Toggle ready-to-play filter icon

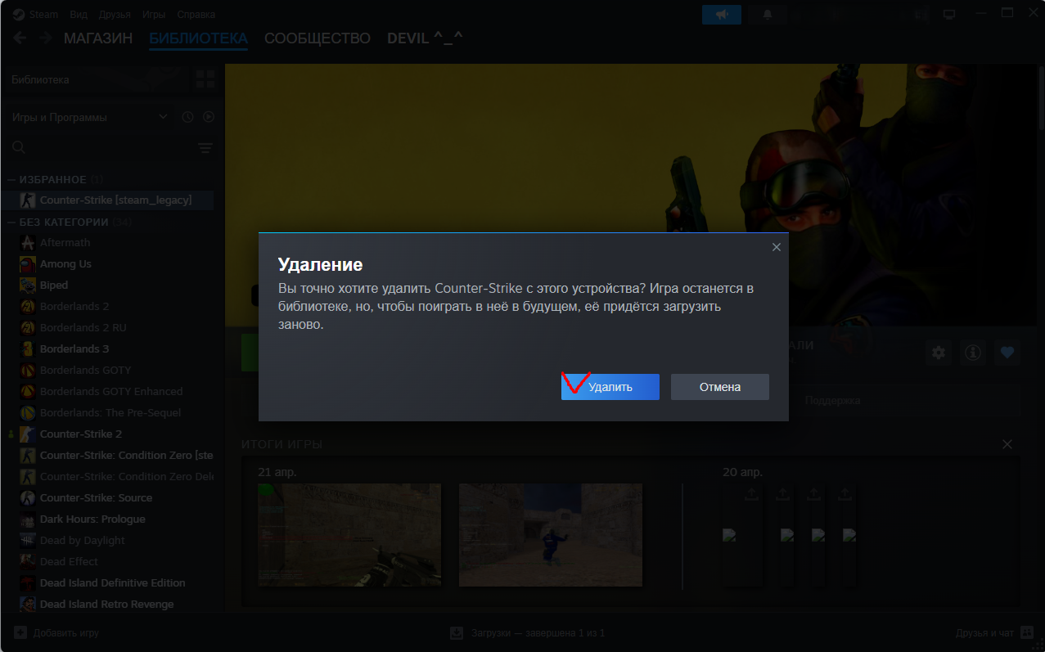(x=209, y=117)
